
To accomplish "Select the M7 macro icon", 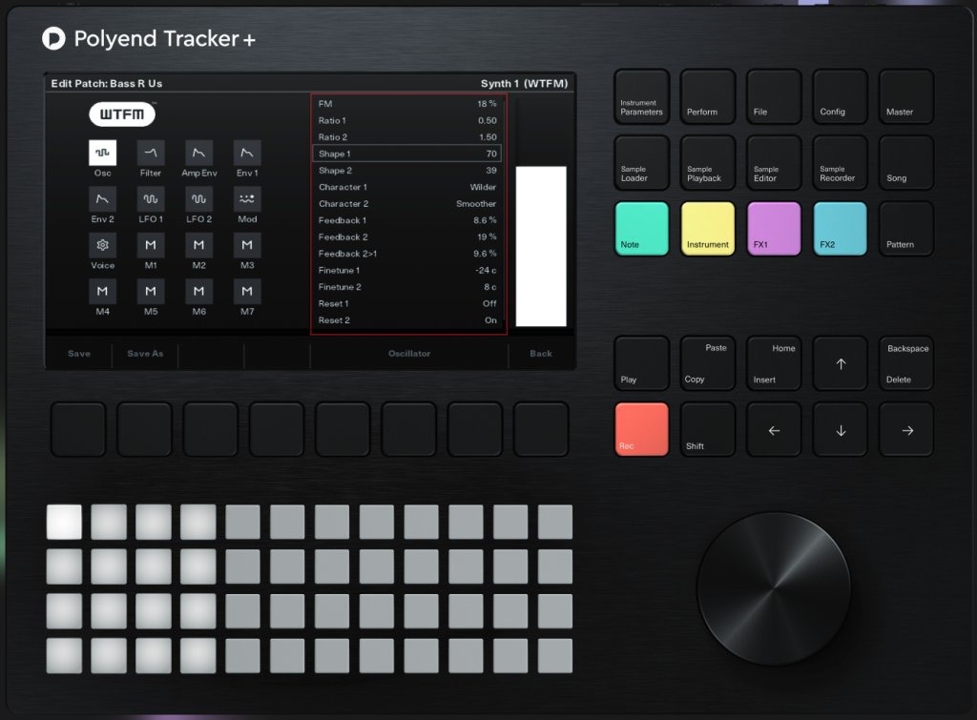I will point(247,291).
